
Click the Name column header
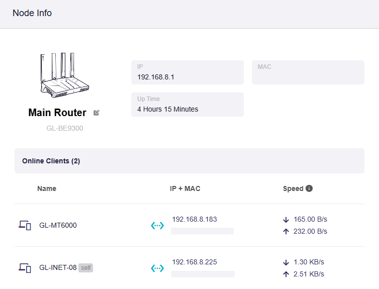[x=47, y=188]
